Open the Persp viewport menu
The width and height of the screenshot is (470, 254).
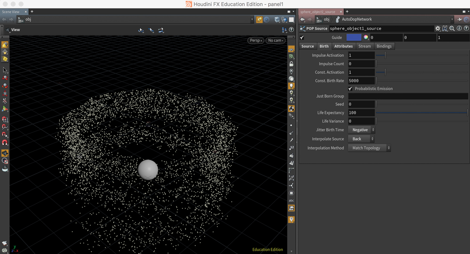coord(256,40)
